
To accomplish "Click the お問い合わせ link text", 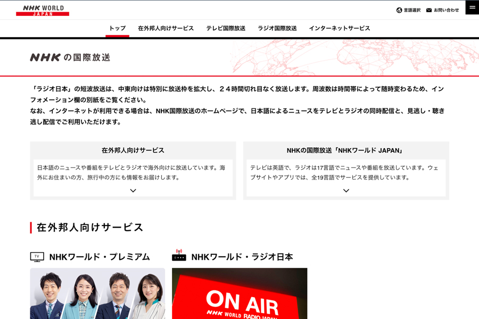I will coord(446,10).
